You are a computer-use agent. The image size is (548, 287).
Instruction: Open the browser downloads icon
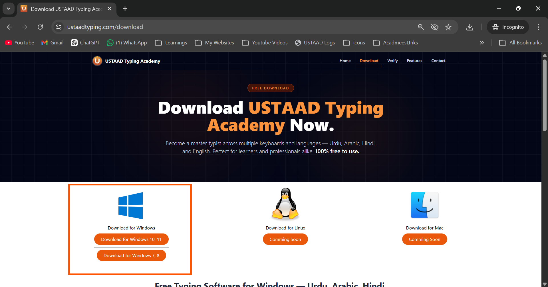click(470, 27)
